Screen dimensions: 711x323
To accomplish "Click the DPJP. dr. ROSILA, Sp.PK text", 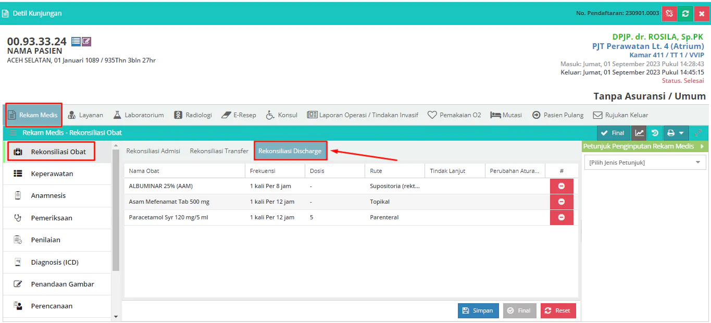I will [x=658, y=37].
